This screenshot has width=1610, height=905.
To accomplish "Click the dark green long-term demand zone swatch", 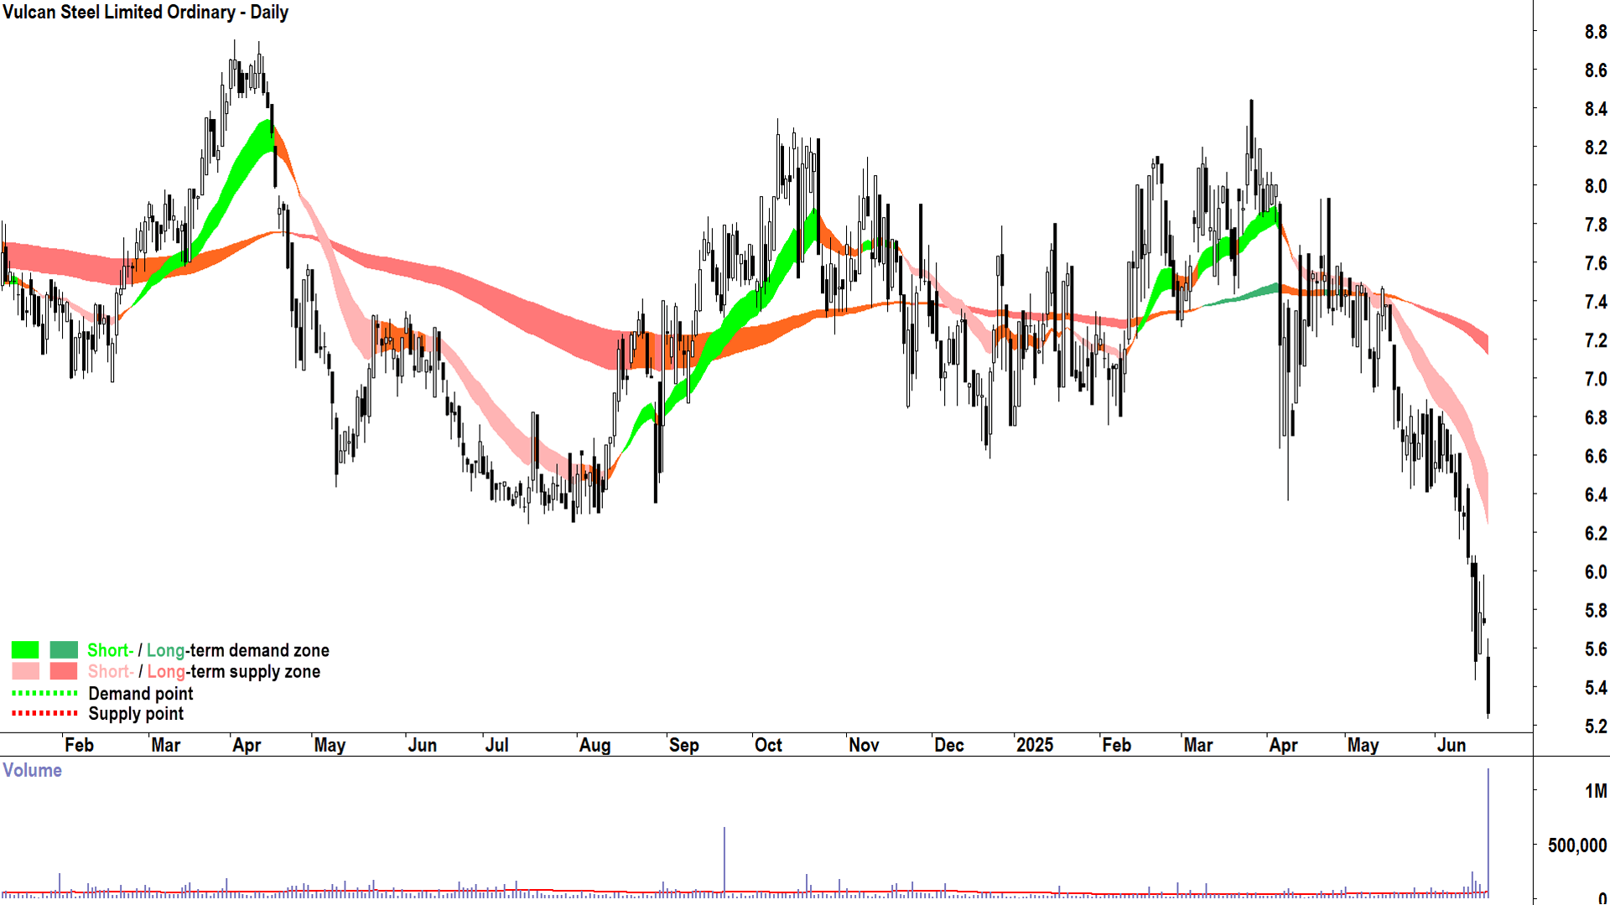I will (64, 650).
